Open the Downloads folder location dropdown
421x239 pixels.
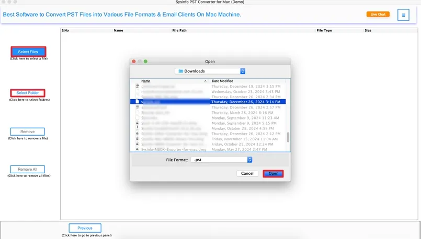click(210, 71)
